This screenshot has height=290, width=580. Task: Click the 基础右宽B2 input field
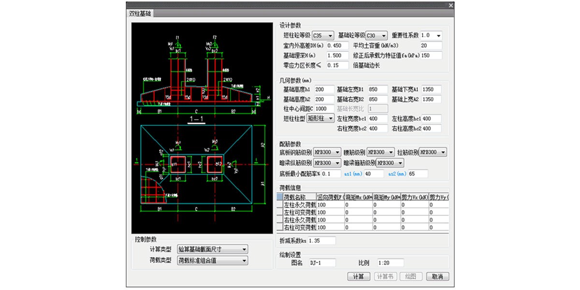(378, 100)
